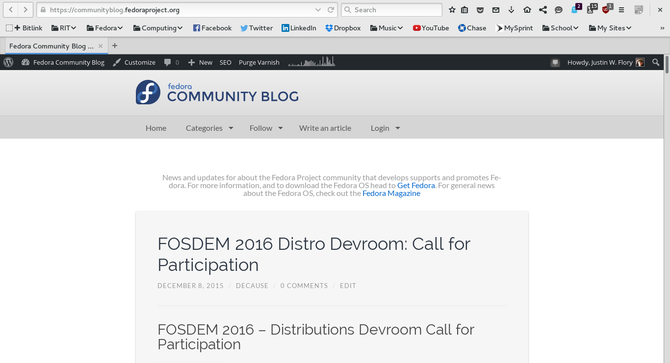
Task: Open Fedora Community Blog dashboard item
Action: [63, 62]
